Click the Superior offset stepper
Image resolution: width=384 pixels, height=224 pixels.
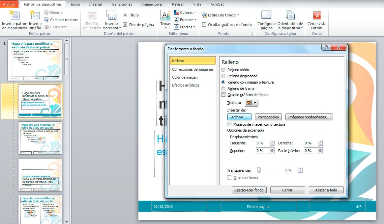pos(272,151)
